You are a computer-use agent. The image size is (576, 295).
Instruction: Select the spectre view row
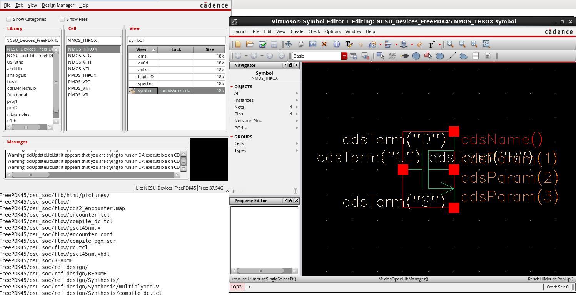click(x=145, y=84)
